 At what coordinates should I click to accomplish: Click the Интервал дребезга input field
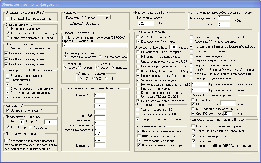click(224, 18)
